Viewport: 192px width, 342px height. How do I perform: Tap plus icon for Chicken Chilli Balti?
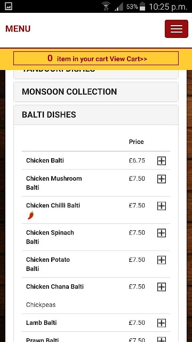pyautogui.click(x=162, y=206)
